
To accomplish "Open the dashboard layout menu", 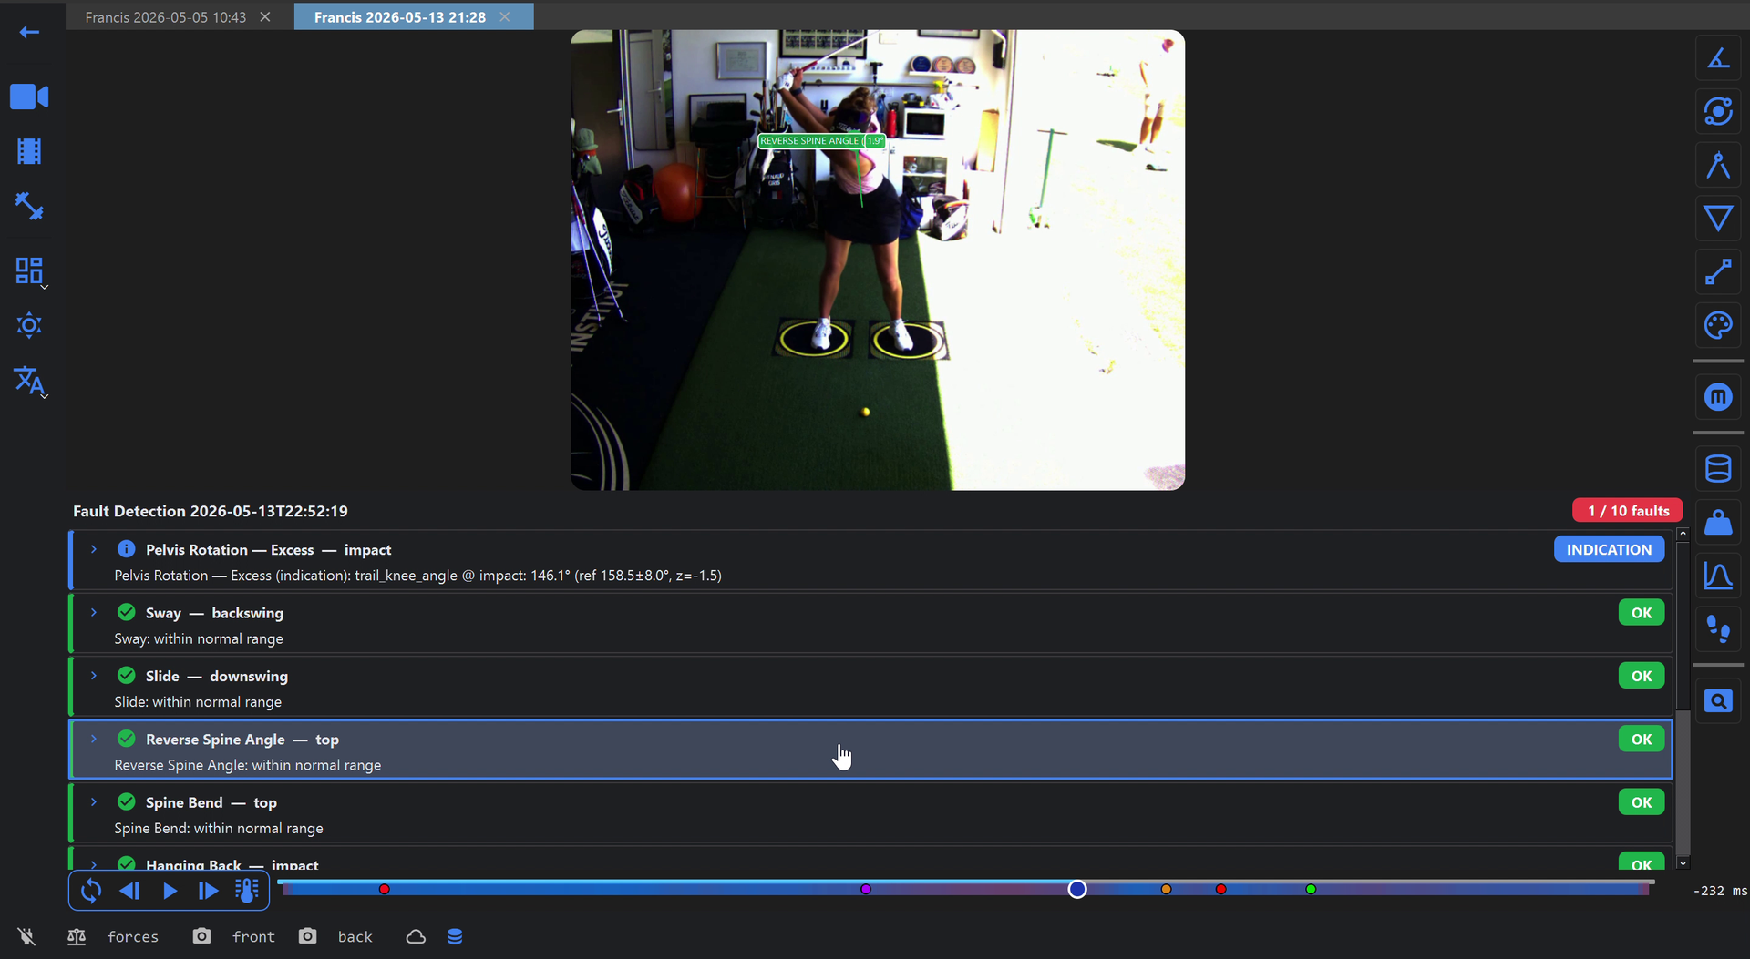I will pos(29,270).
